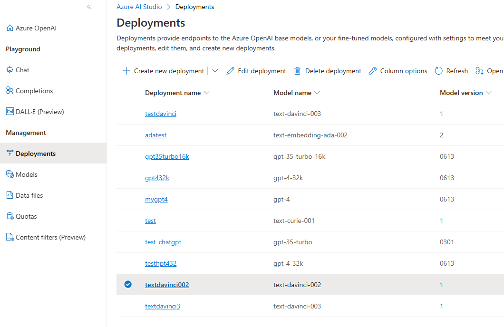The width and height of the screenshot is (504, 327).
Task: Open gpt35turbo16k deployment link
Action: (167, 156)
